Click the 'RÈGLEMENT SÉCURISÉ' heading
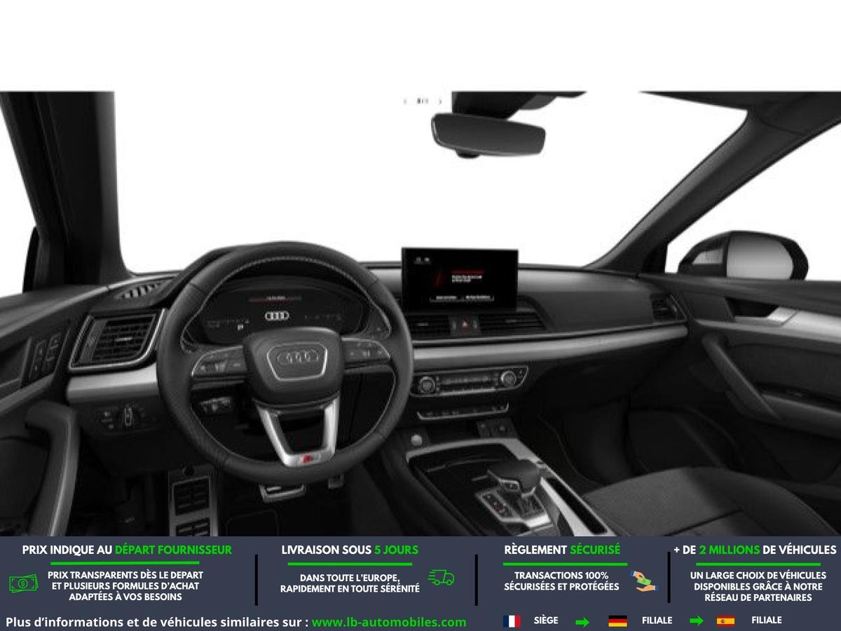 562,550
